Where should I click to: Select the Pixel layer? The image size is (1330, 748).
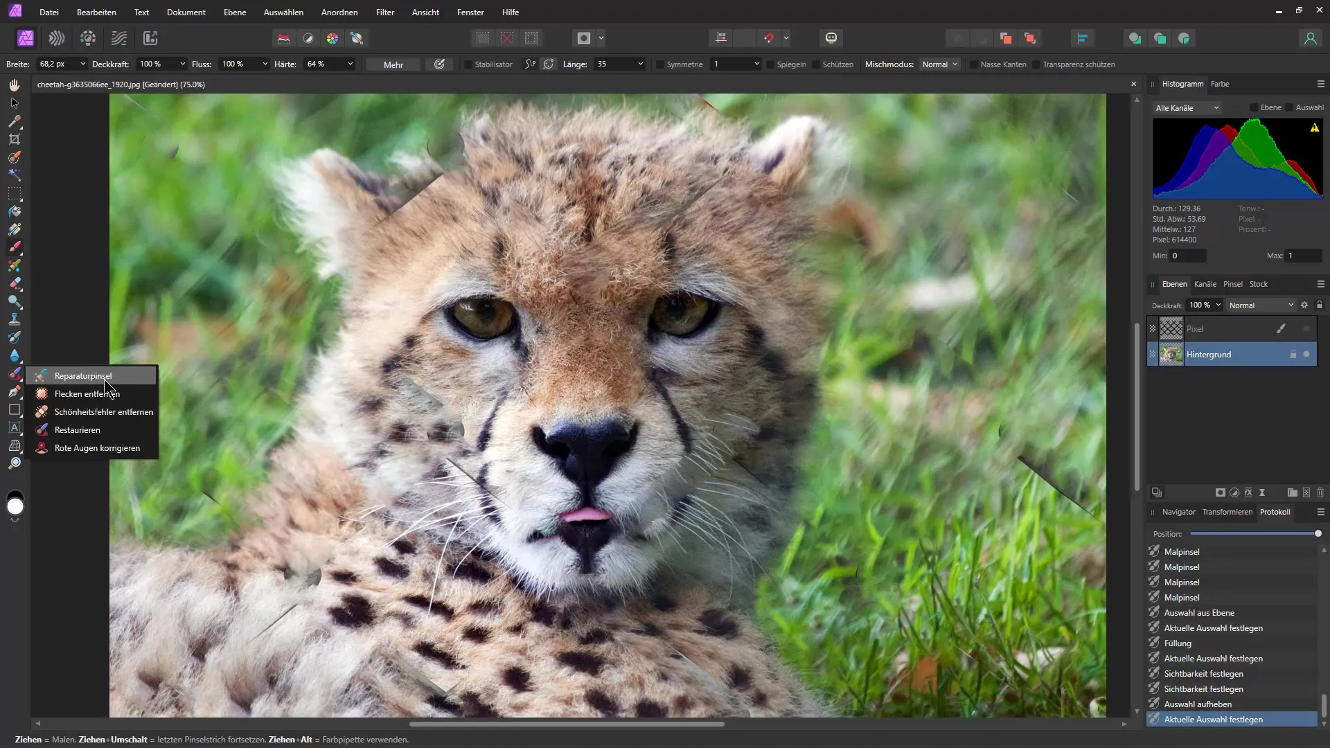coord(1232,329)
